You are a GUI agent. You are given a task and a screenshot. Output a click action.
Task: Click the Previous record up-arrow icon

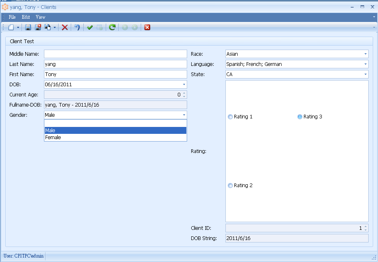(125, 27)
